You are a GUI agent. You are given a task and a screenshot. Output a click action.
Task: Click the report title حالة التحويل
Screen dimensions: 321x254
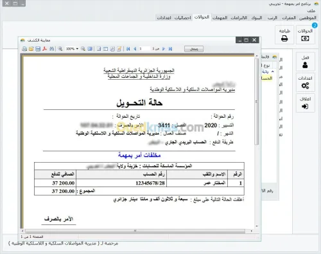pyautogui.click(x=139, y=103)
